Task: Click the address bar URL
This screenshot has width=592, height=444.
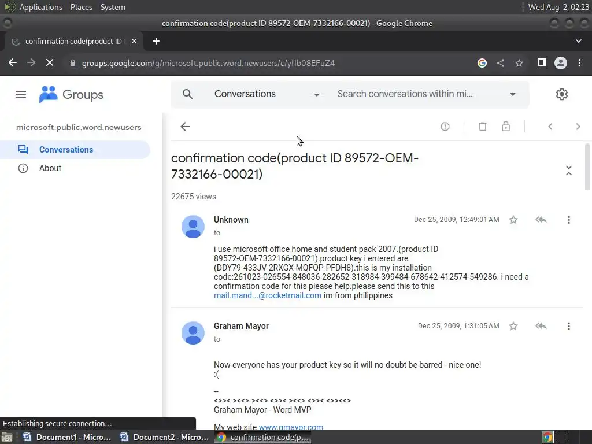Action: [x=208, y=63]
